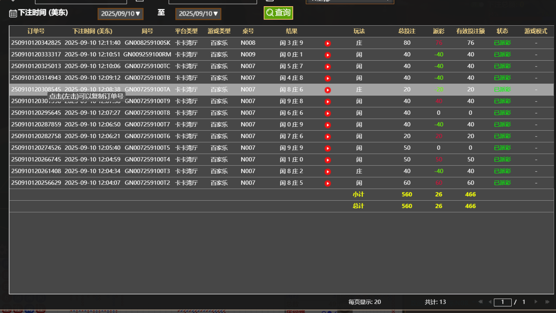
Task: Copy order number 250910120256629
Action: 36,183
